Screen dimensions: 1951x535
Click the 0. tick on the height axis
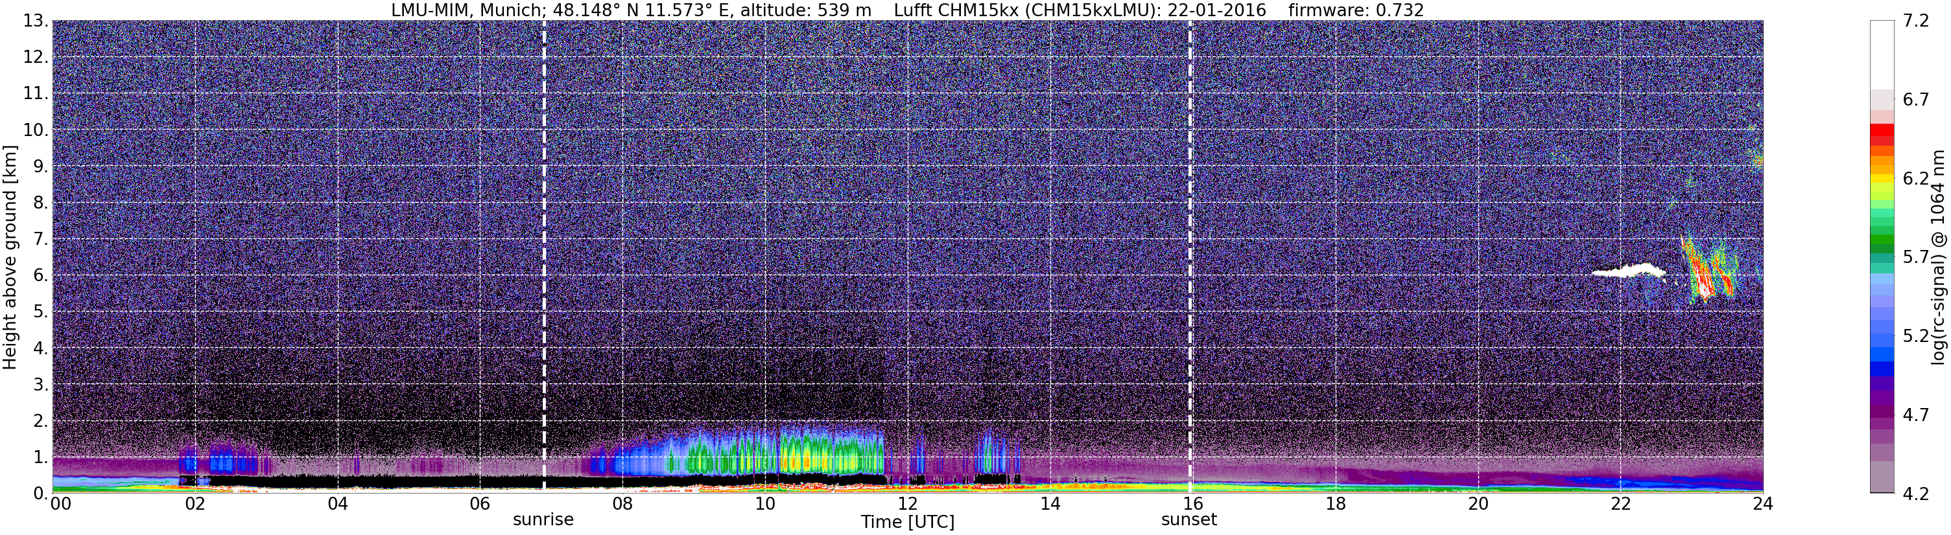tap(41, 493)
